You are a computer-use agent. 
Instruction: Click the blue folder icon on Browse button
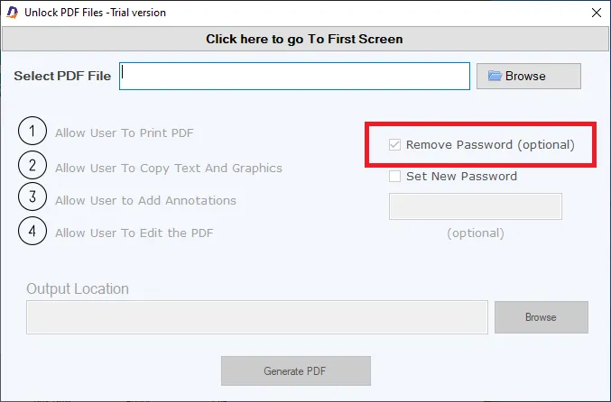(x=495, y=76)
